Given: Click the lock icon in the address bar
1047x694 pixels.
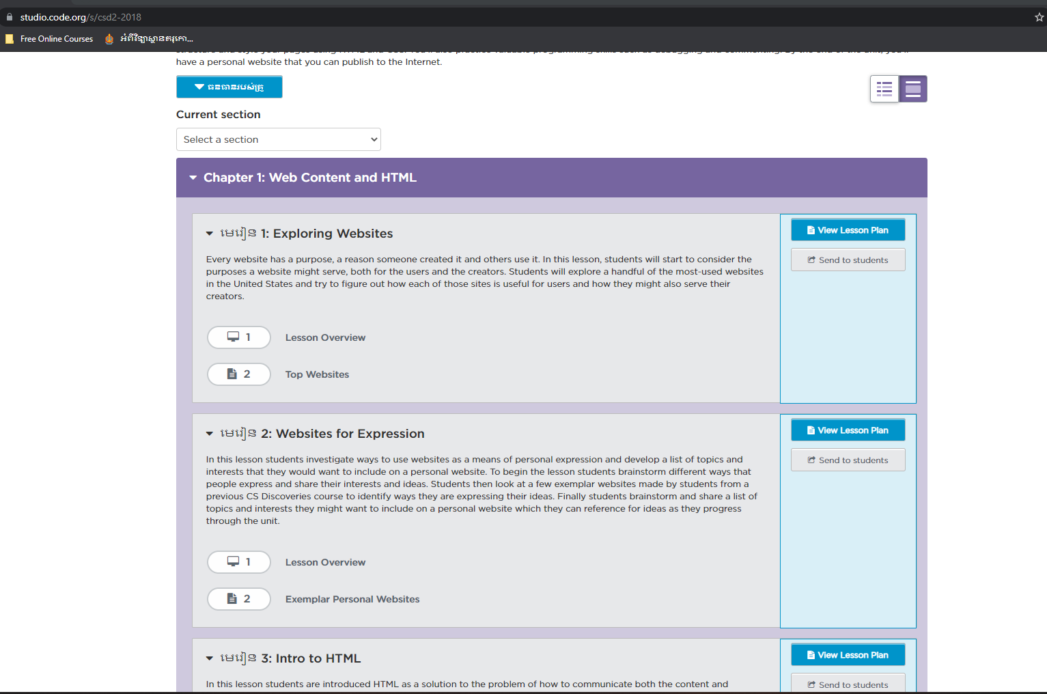Looking at the screenshot, I should click(10, 17).
